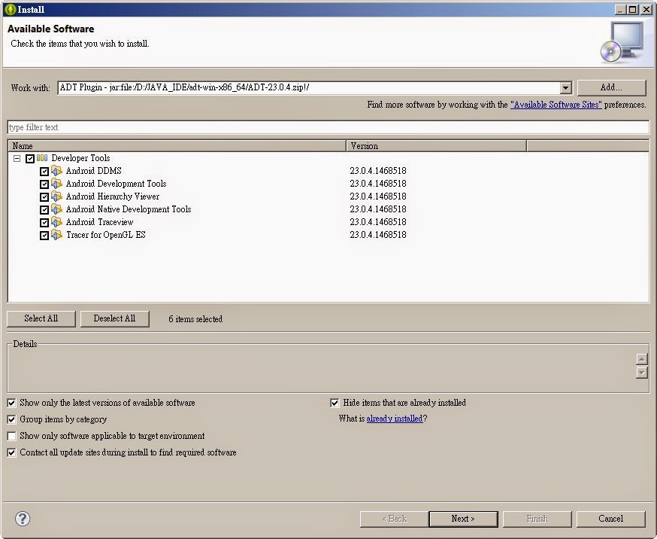
Task: Uncheck the Android Traceview checkbox
Action: [44, 222]
